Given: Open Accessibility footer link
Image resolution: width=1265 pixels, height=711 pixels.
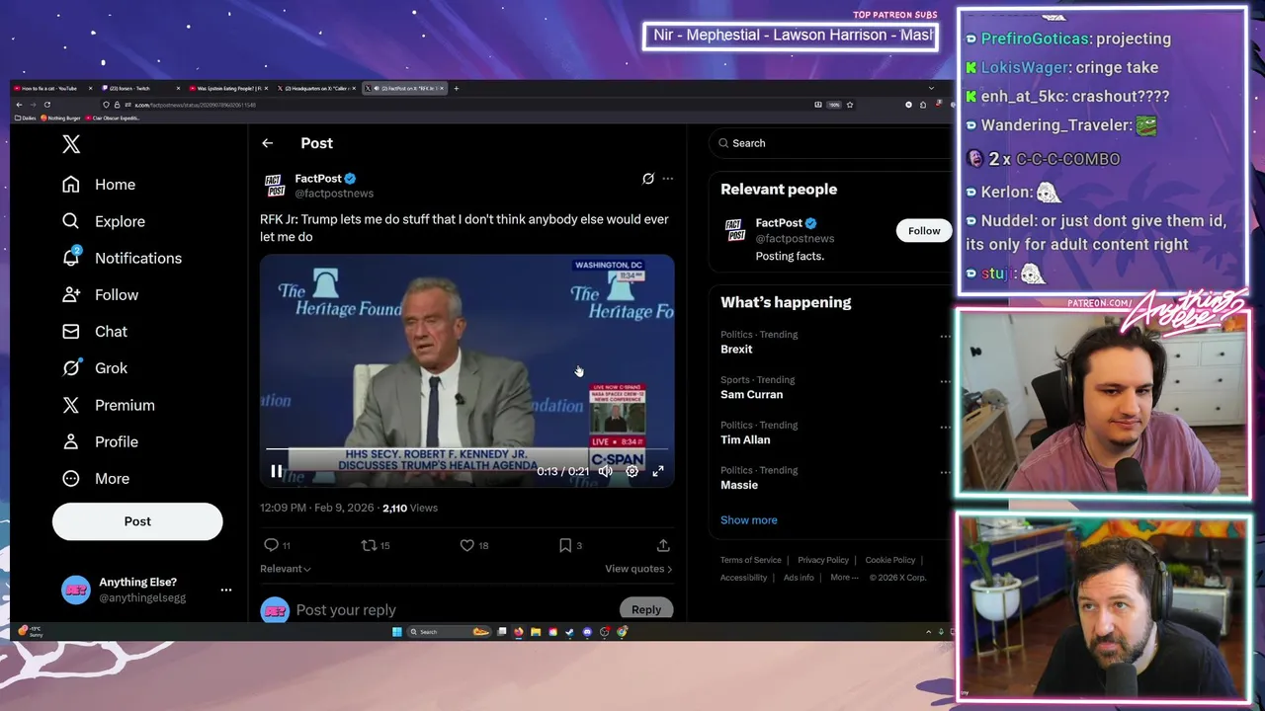Looking at the screenshot, I should pyautogui.click(x=743, y=578).
